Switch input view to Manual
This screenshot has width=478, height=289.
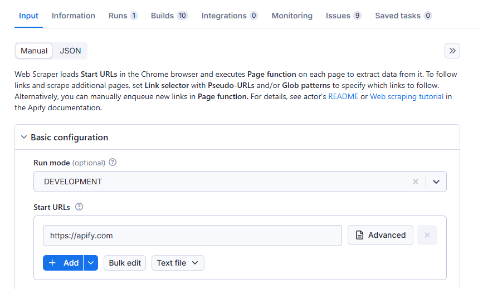pos(34,51)
